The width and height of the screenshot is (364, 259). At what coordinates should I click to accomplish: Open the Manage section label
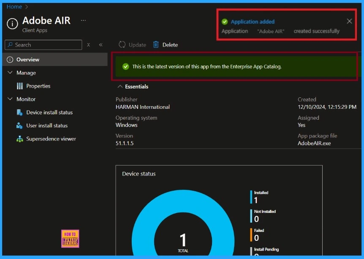(26, 73)
